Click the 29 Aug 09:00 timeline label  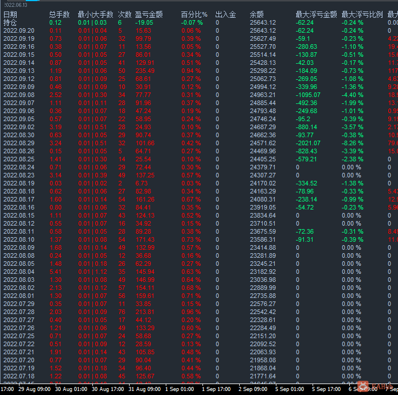coord(34,389)
